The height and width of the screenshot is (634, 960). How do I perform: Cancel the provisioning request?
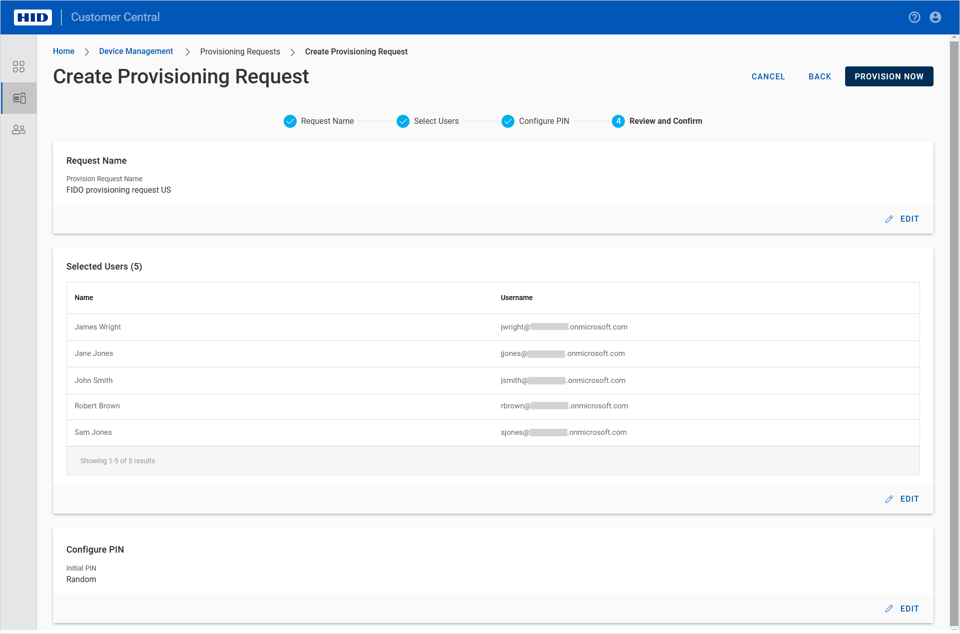point(768,76)
